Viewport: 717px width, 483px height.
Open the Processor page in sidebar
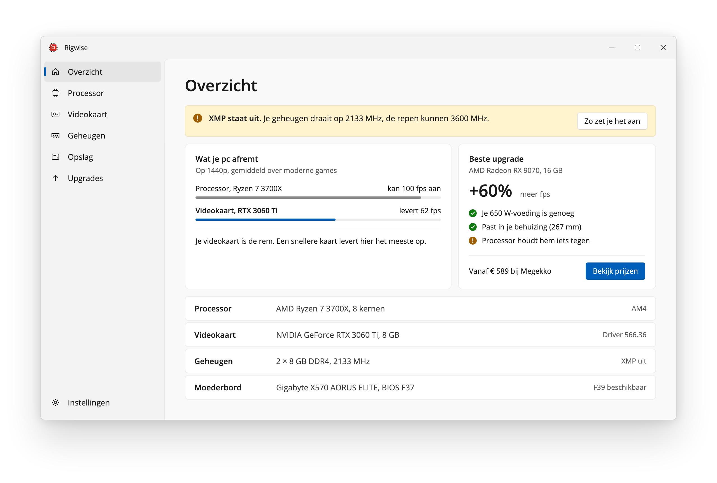(x=103, y=93)
